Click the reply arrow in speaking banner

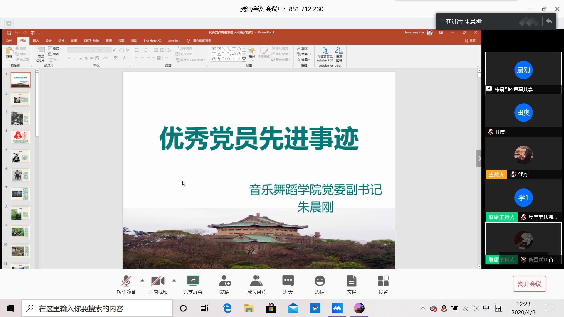tap(549, 21)
